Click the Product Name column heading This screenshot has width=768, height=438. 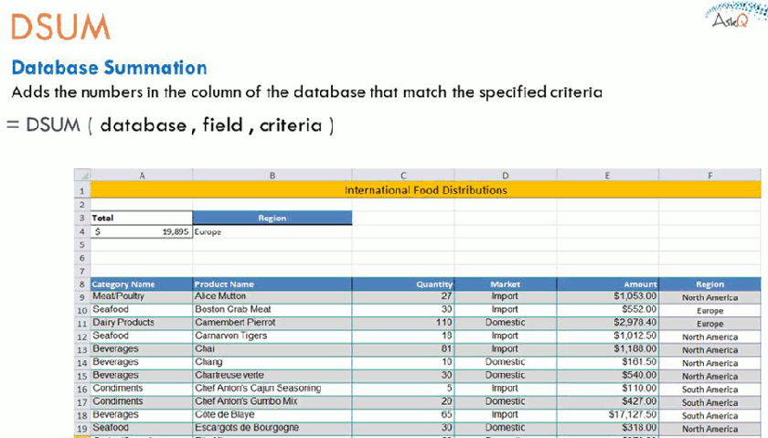272,284
